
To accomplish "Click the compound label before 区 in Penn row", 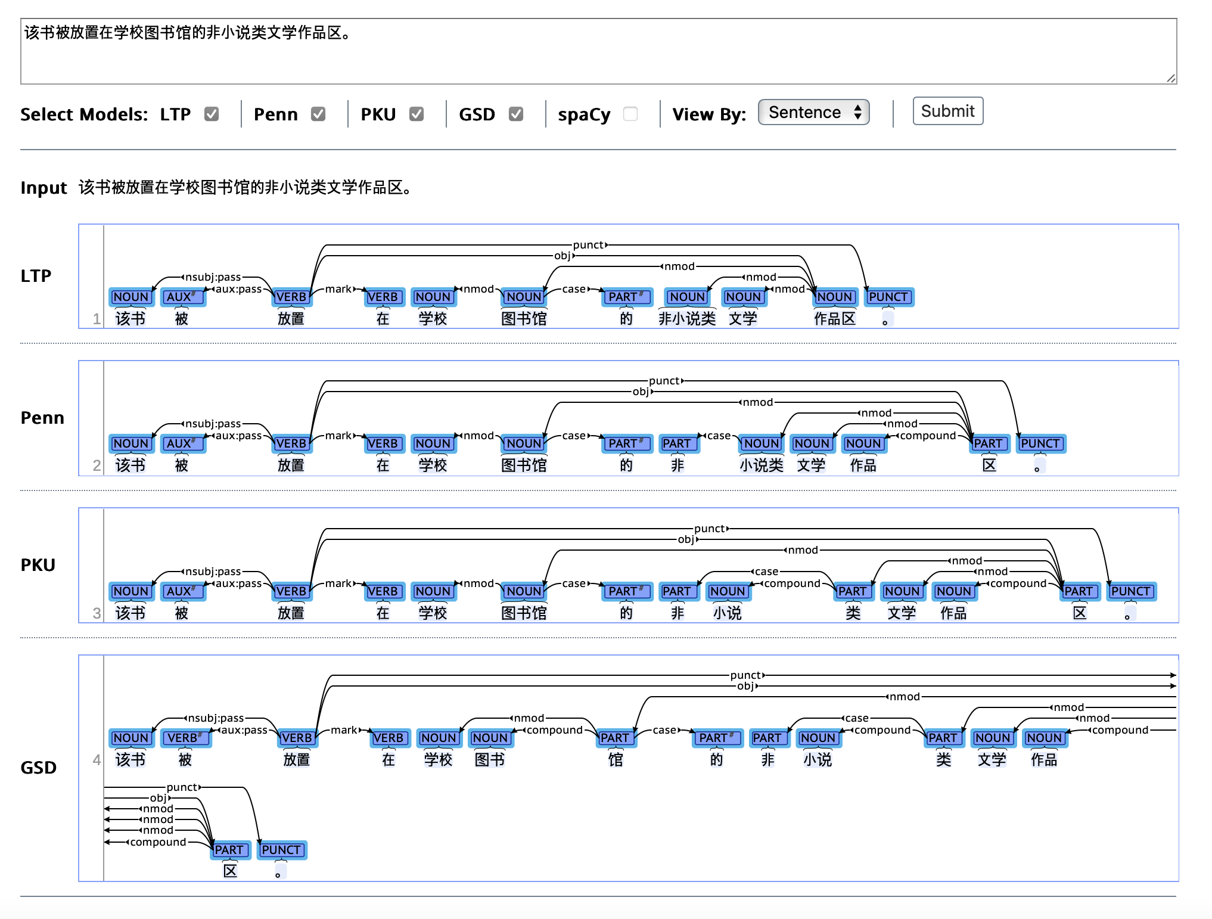I will coord(928,436).
